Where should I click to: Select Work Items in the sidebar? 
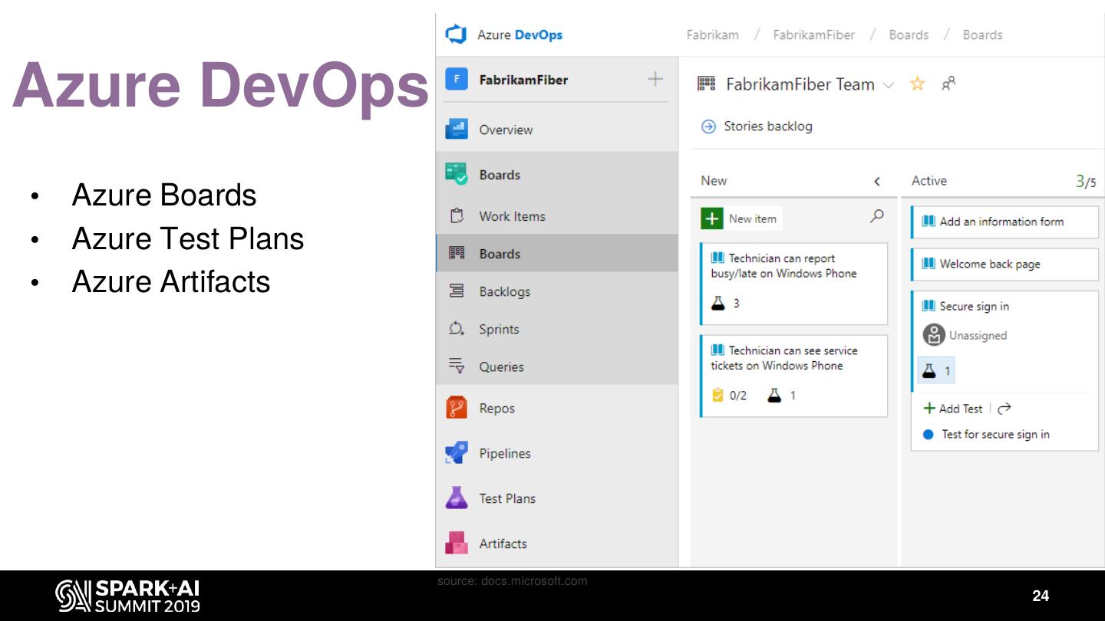tap(557, 216)
